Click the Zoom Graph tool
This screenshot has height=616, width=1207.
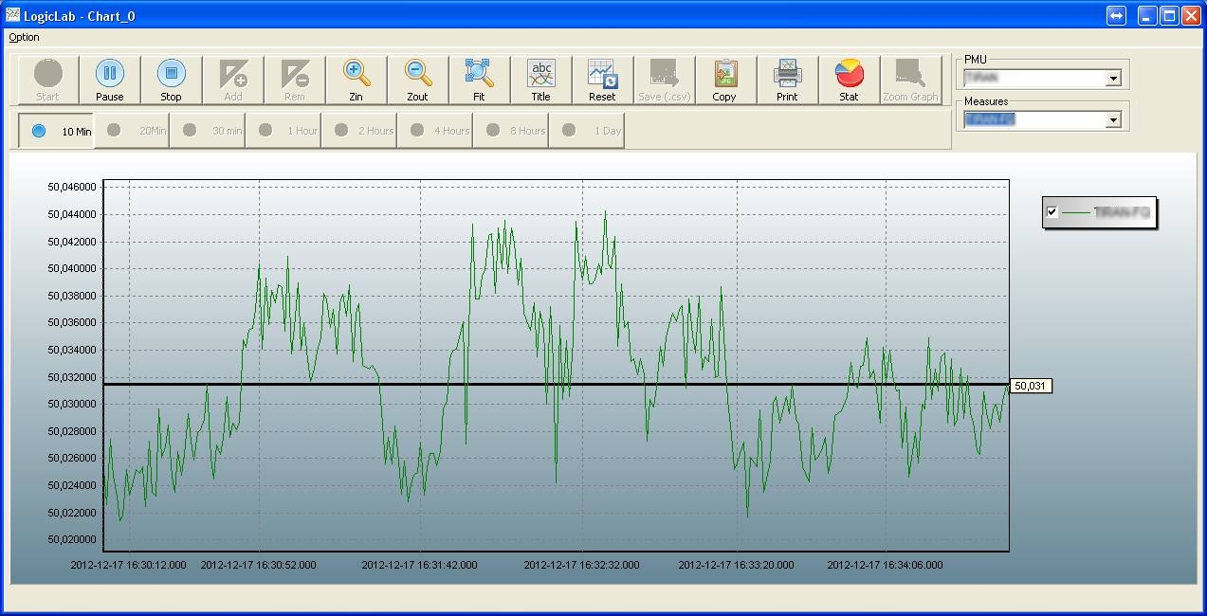point(910,80)
